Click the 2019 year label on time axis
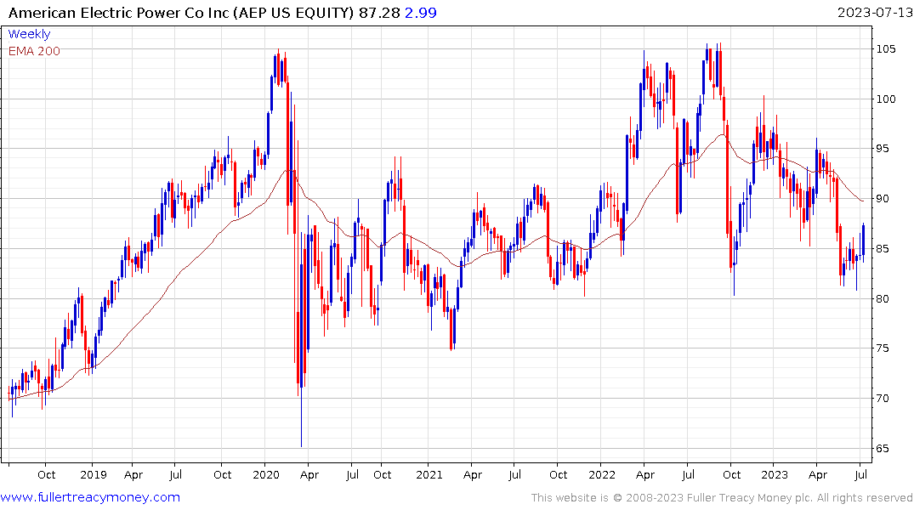914x510 pixels. click(x=94, y=474)
